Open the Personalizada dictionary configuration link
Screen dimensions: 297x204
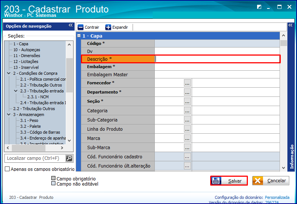click(x=277, y=197)
